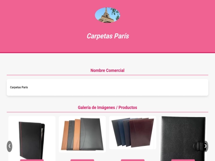
Task: Open the tan and gray folders image
Action: (x=82, y=134)
